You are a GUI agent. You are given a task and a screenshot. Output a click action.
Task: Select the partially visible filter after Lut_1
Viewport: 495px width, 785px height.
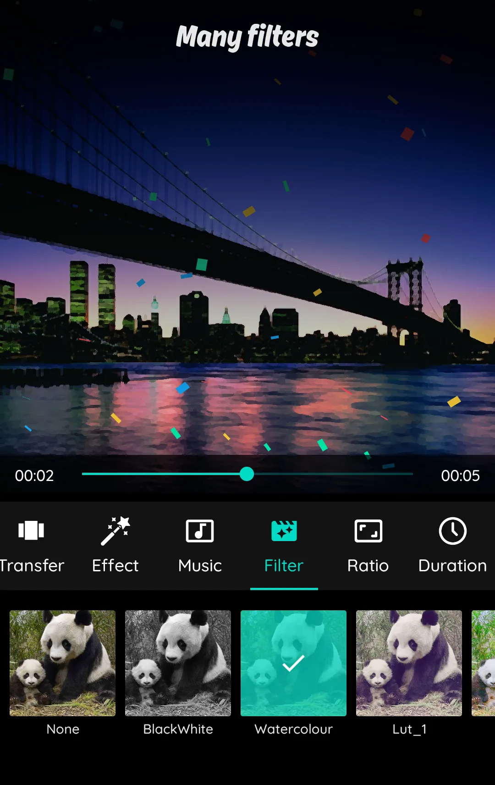[484, 663]
